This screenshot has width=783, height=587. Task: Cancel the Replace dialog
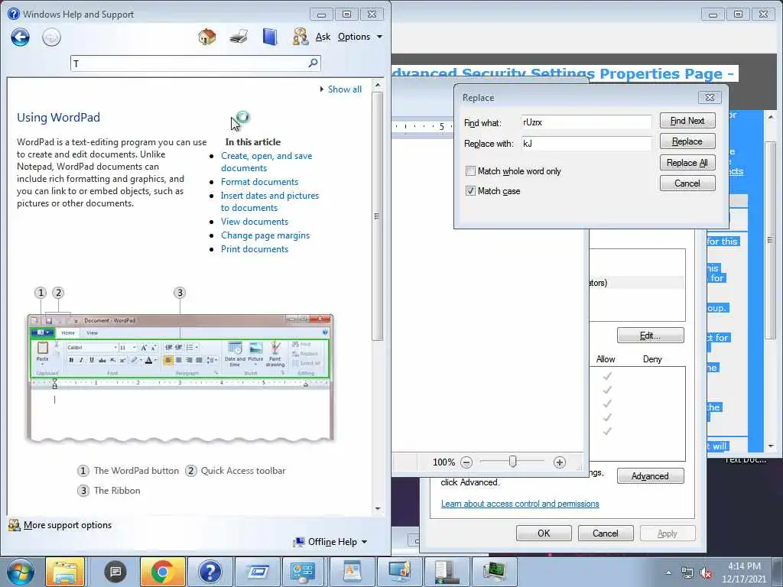(x=687, y=183)
